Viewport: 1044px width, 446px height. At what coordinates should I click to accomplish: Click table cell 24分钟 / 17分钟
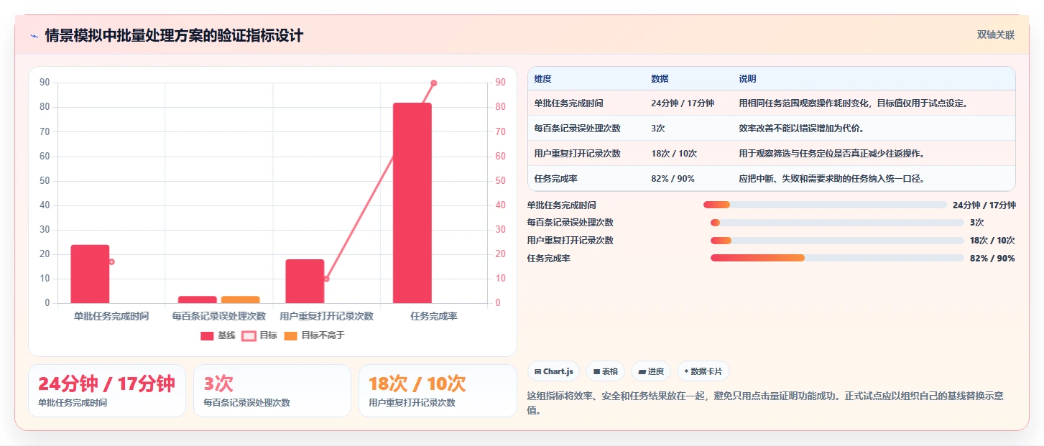[683, 103]
